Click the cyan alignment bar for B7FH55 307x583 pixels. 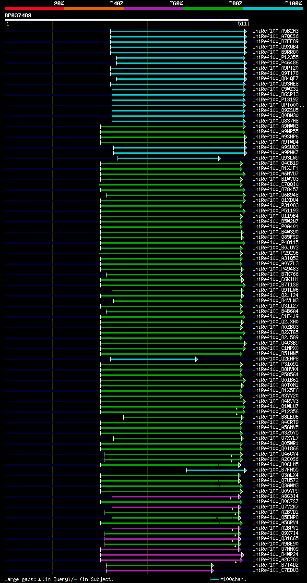point(216,470)
